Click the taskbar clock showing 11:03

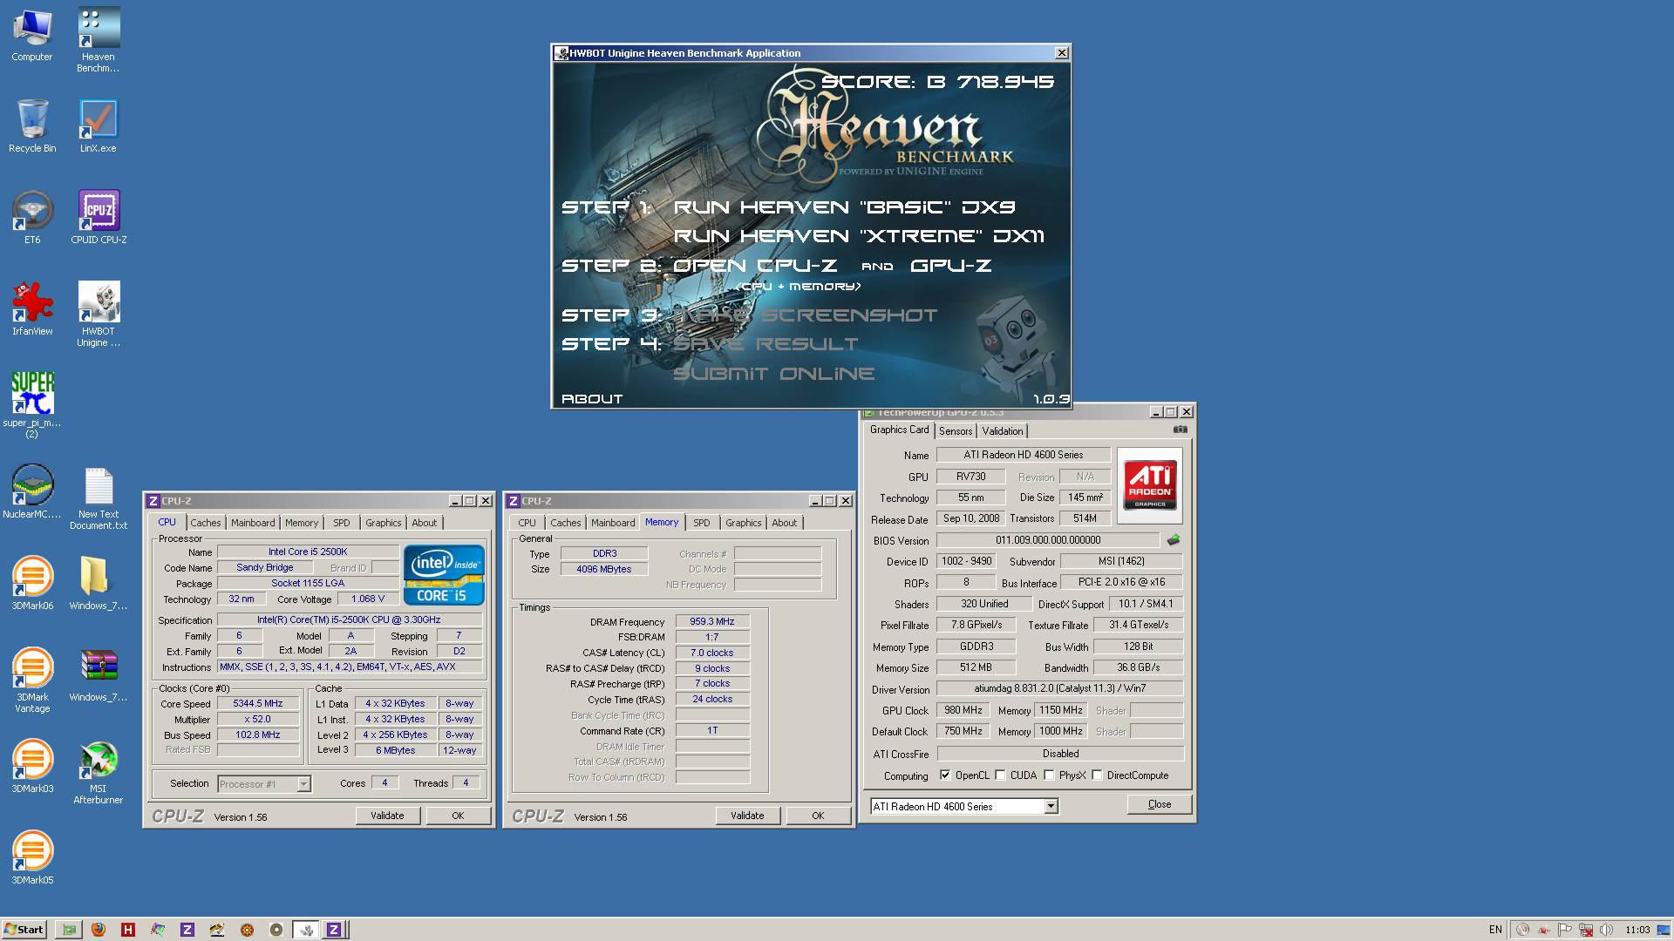[x=1637, y=930]
